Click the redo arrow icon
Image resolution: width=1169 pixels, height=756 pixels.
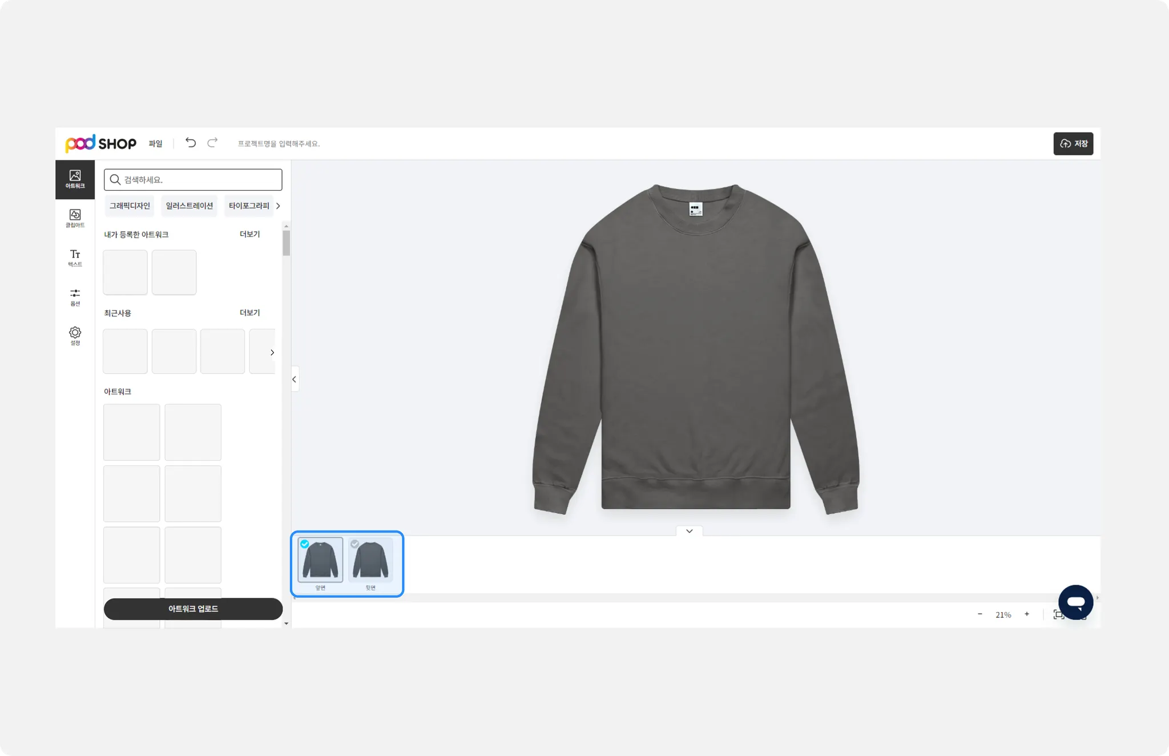212,143
